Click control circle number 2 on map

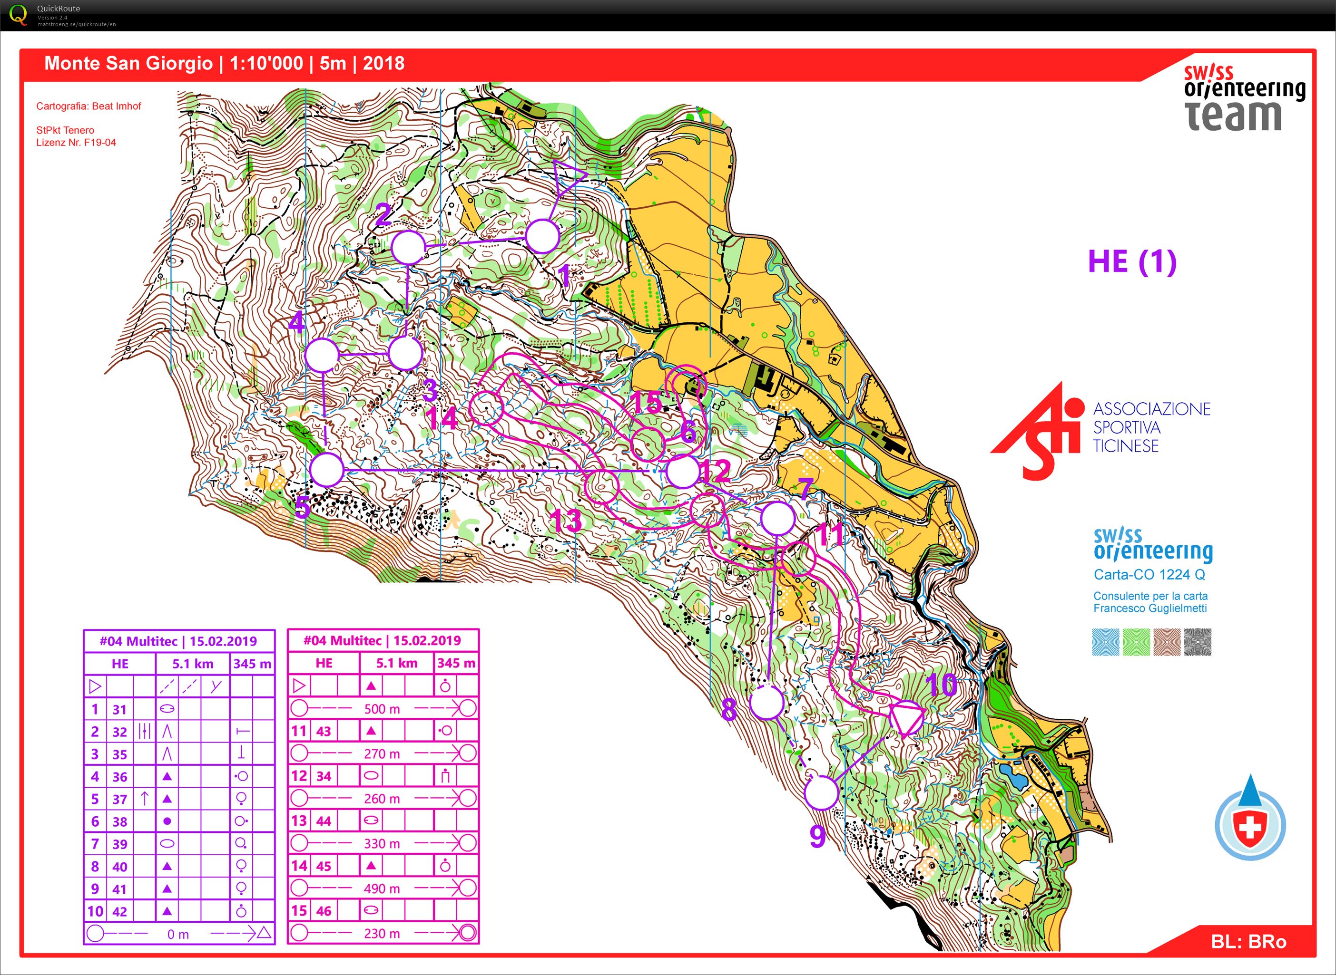(x=408, y=248)
